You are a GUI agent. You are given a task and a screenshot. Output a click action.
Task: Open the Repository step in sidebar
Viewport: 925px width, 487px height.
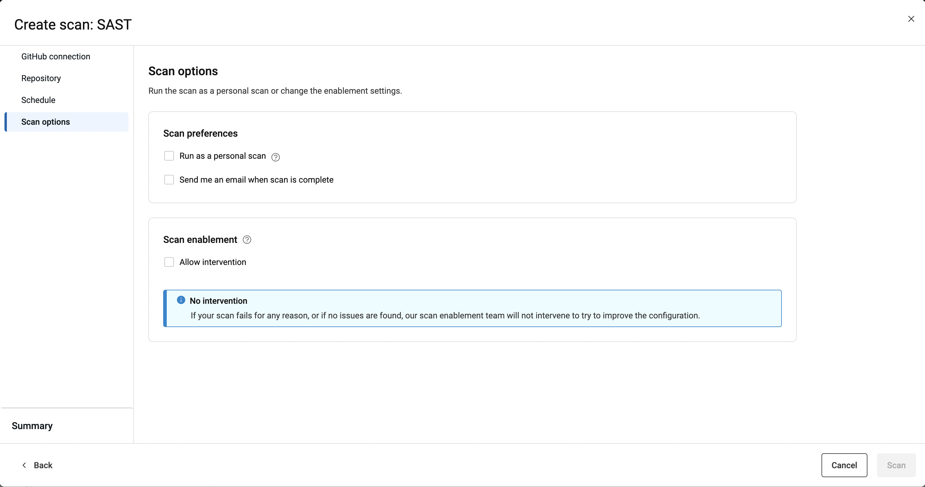tap(41, 78)
